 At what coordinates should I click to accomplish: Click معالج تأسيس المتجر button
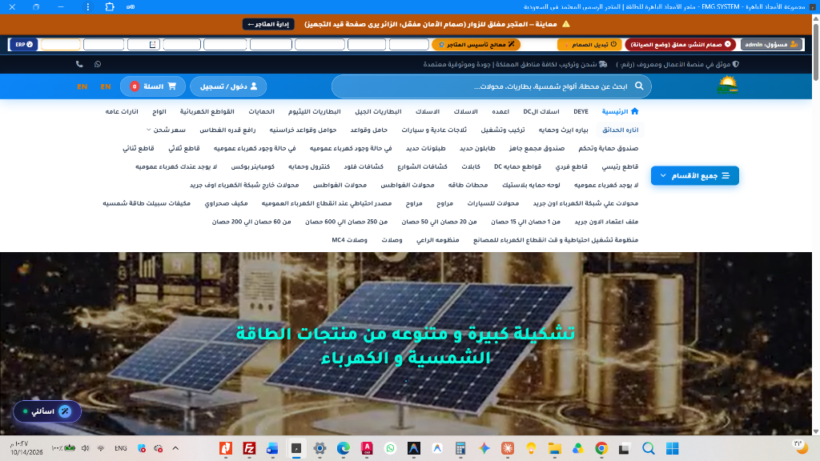(476, 45)
